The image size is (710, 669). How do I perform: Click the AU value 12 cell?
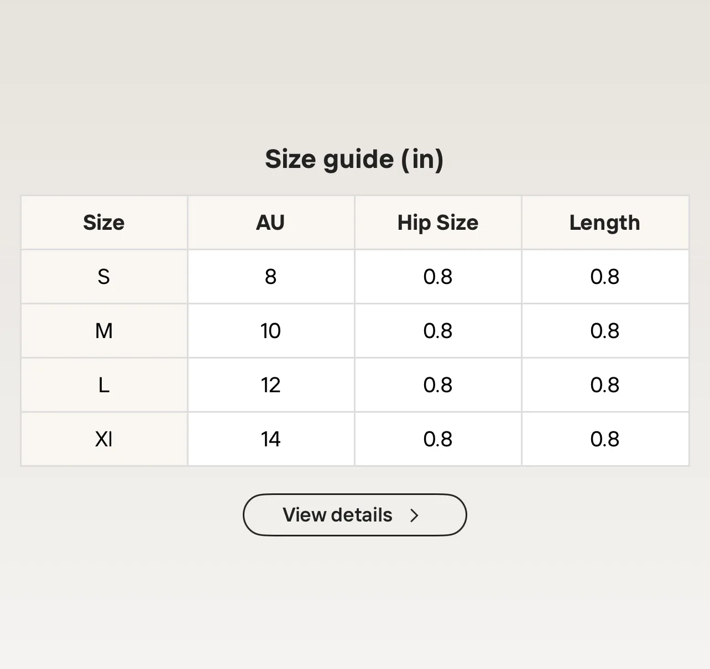(271, 385)
